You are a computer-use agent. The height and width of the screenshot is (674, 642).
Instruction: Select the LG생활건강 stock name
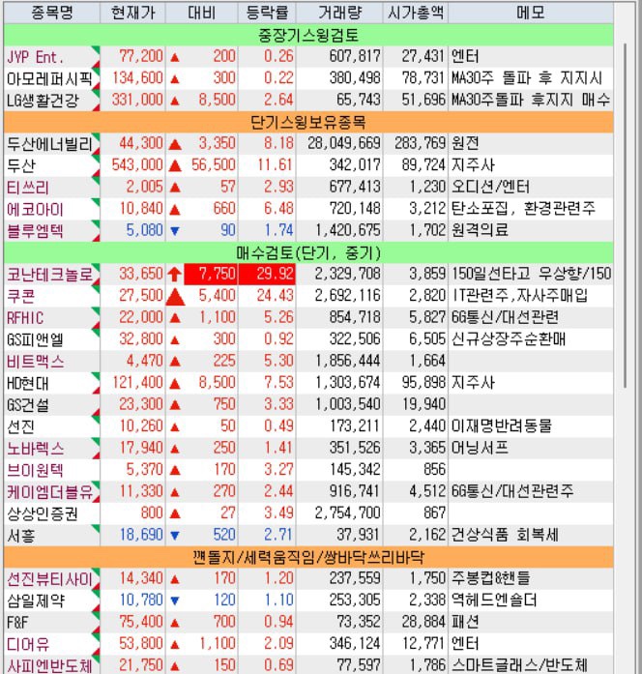[x=43, y=101]
